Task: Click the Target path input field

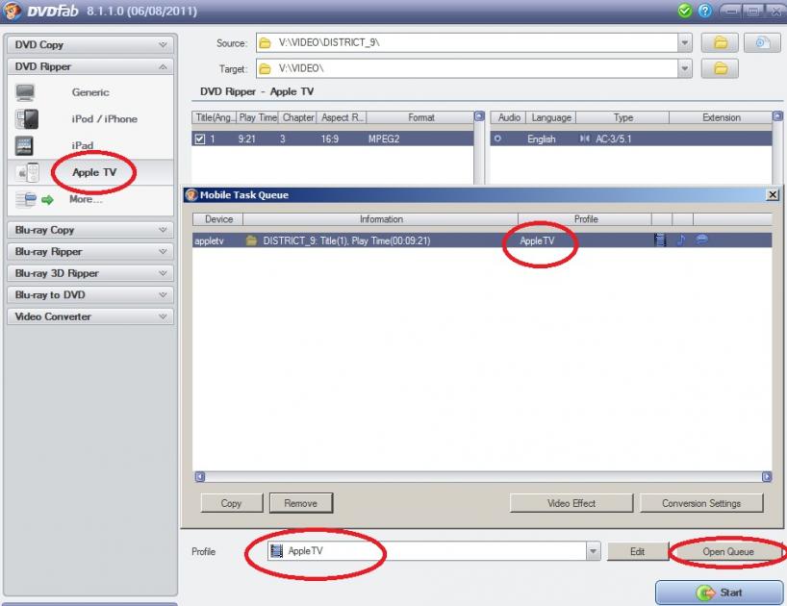Action: click(467, 68)
